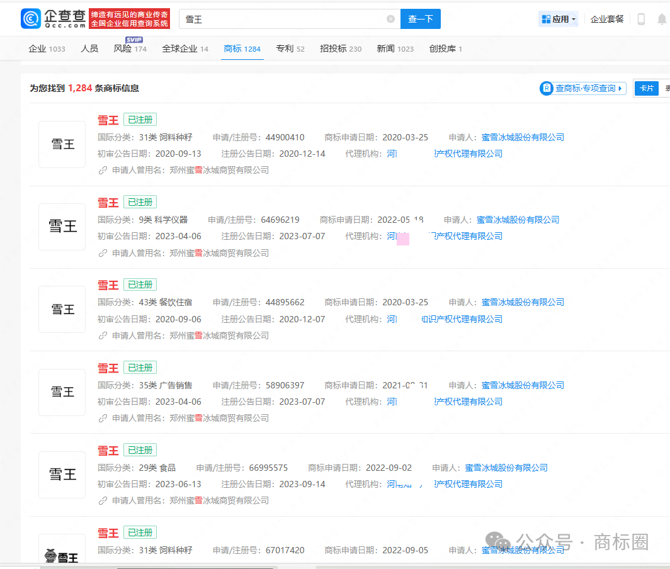Click link icon beside former name, entry 58906397

[x=103, y=418]
